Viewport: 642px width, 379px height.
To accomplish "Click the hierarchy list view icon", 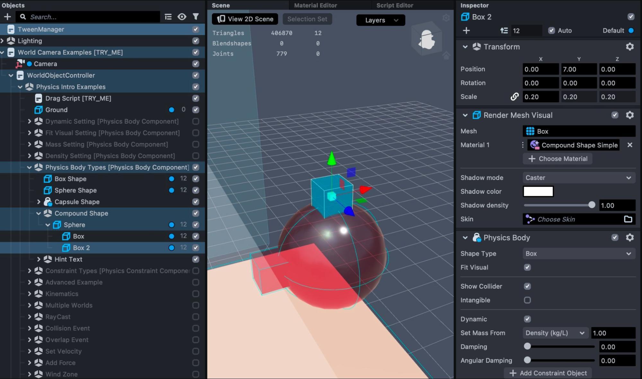I will pos(168,17).
